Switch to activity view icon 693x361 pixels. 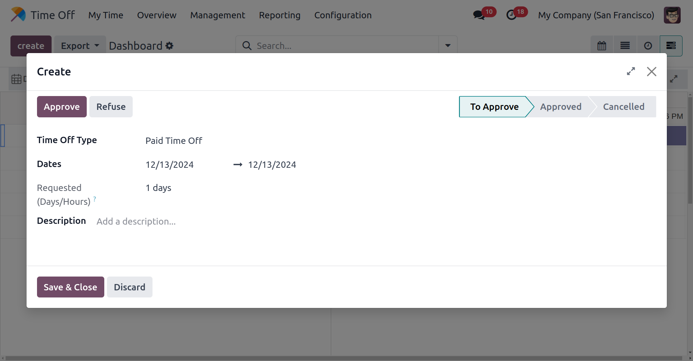pos(648,46)
